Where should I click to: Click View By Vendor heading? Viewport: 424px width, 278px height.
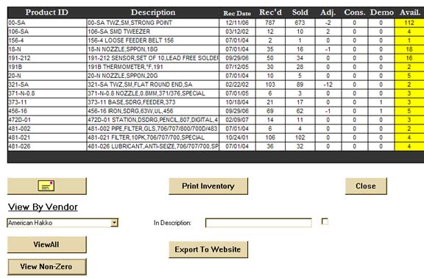(43, 207)
